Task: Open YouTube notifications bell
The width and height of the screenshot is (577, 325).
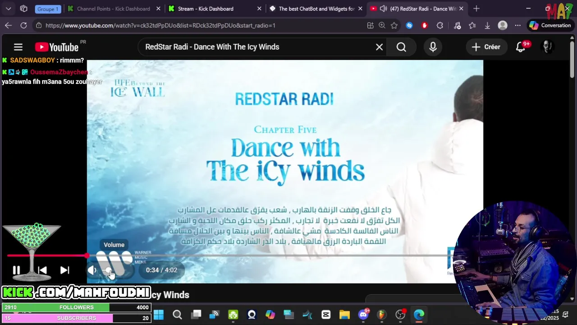Action: coord(521,47)
